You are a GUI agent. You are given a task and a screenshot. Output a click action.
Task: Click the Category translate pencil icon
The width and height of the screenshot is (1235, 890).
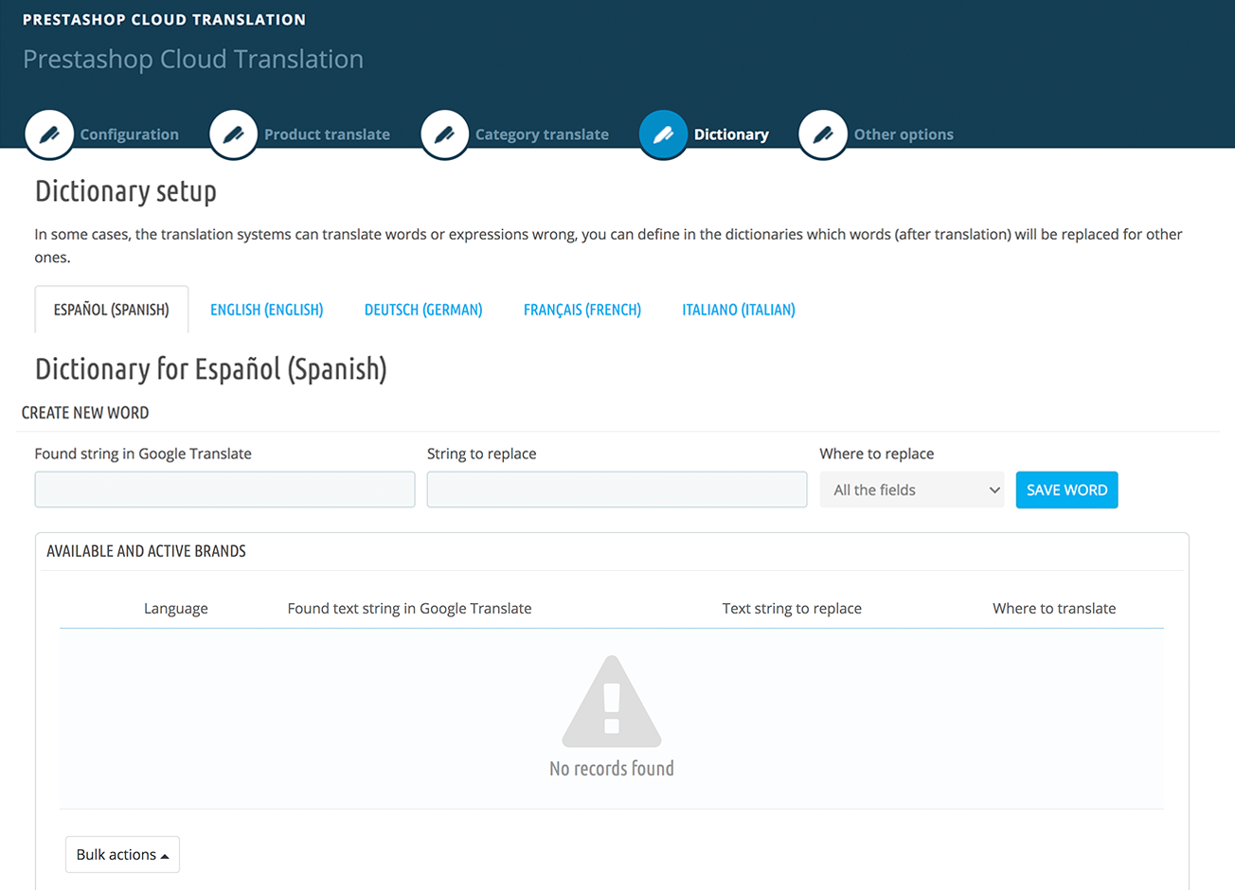point(444,134)
